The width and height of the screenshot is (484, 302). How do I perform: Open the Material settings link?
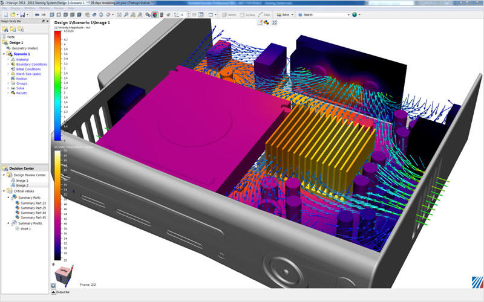[22, 60]
